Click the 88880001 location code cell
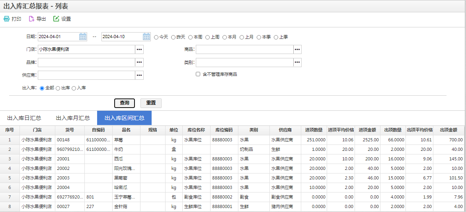 pyautogui.click(x=224, y=207)
